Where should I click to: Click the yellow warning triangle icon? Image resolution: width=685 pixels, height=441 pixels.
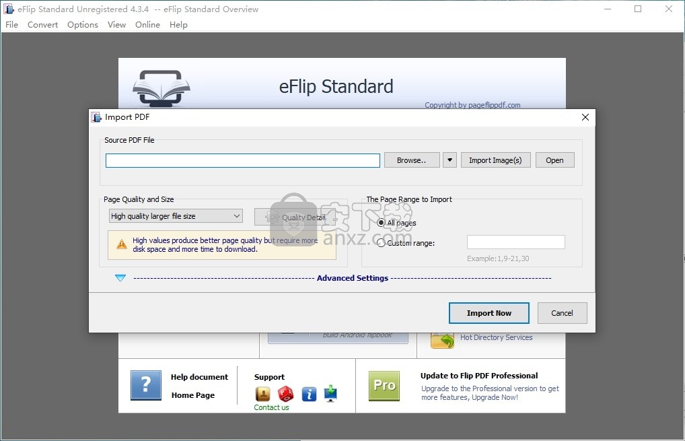[122, 244]
